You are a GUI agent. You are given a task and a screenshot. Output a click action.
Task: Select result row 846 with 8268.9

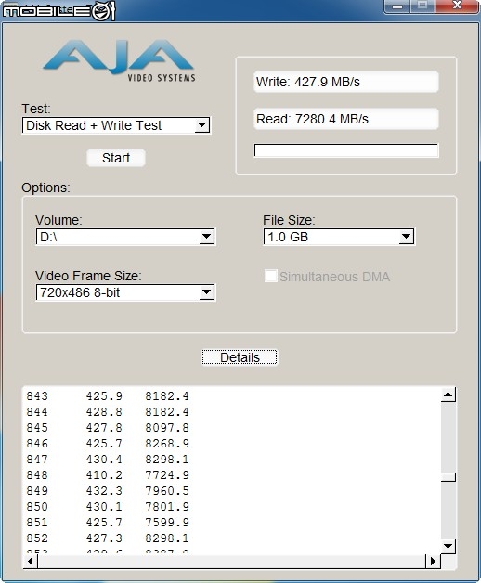click(x=108, y=444)
